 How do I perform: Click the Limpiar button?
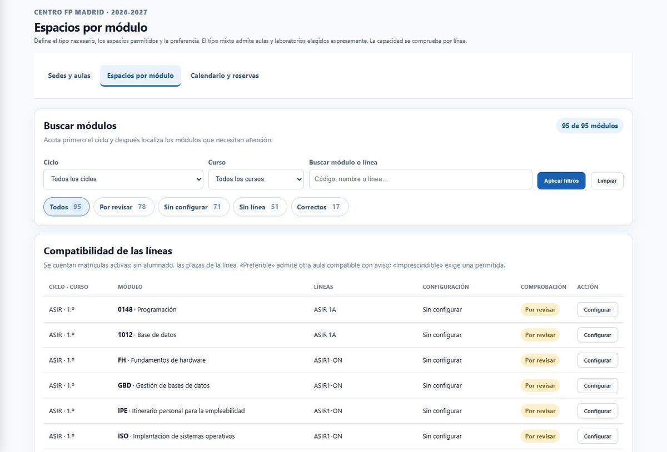pyautogui.click(x=607, y=181)
